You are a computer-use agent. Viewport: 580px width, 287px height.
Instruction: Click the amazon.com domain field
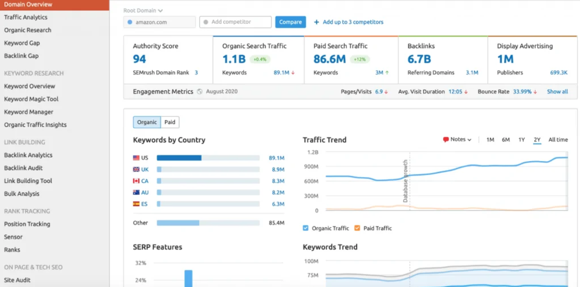(160, 22)
